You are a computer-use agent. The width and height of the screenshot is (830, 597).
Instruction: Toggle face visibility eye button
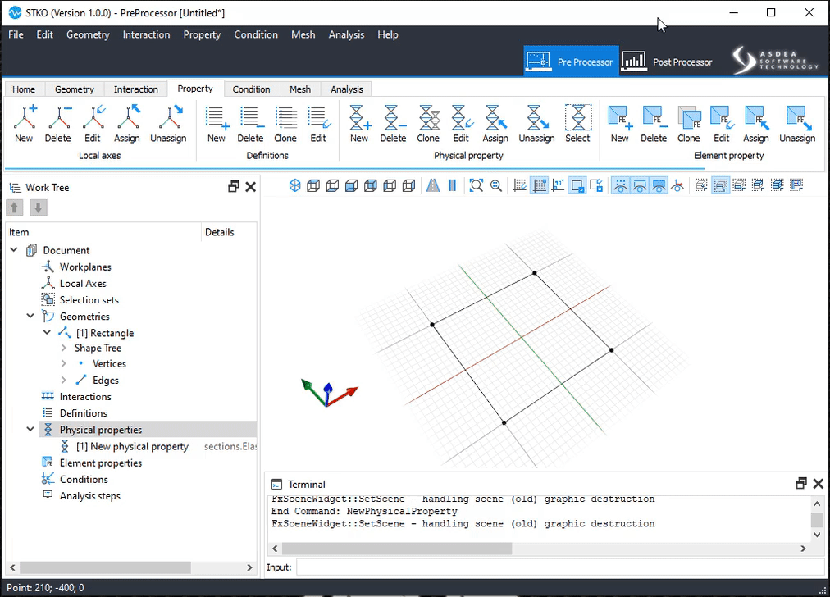(659, 185)
